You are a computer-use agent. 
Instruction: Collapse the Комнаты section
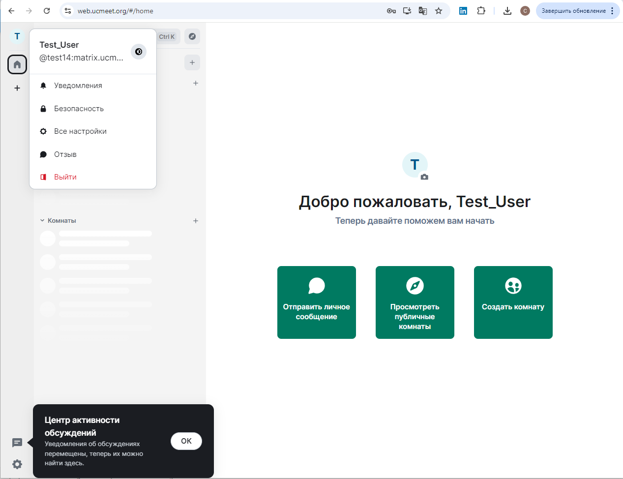click(x=42, y=220)
